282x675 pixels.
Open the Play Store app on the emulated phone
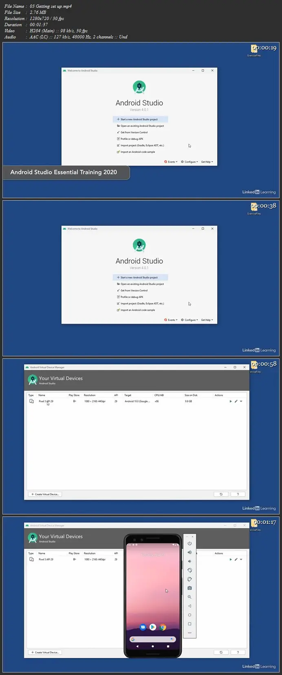pyautogui.click(x=152, y=627)
